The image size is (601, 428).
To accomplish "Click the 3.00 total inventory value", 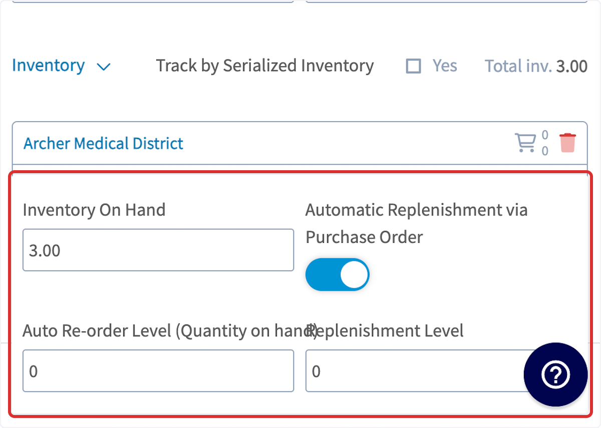I will (x=571, y=66).
